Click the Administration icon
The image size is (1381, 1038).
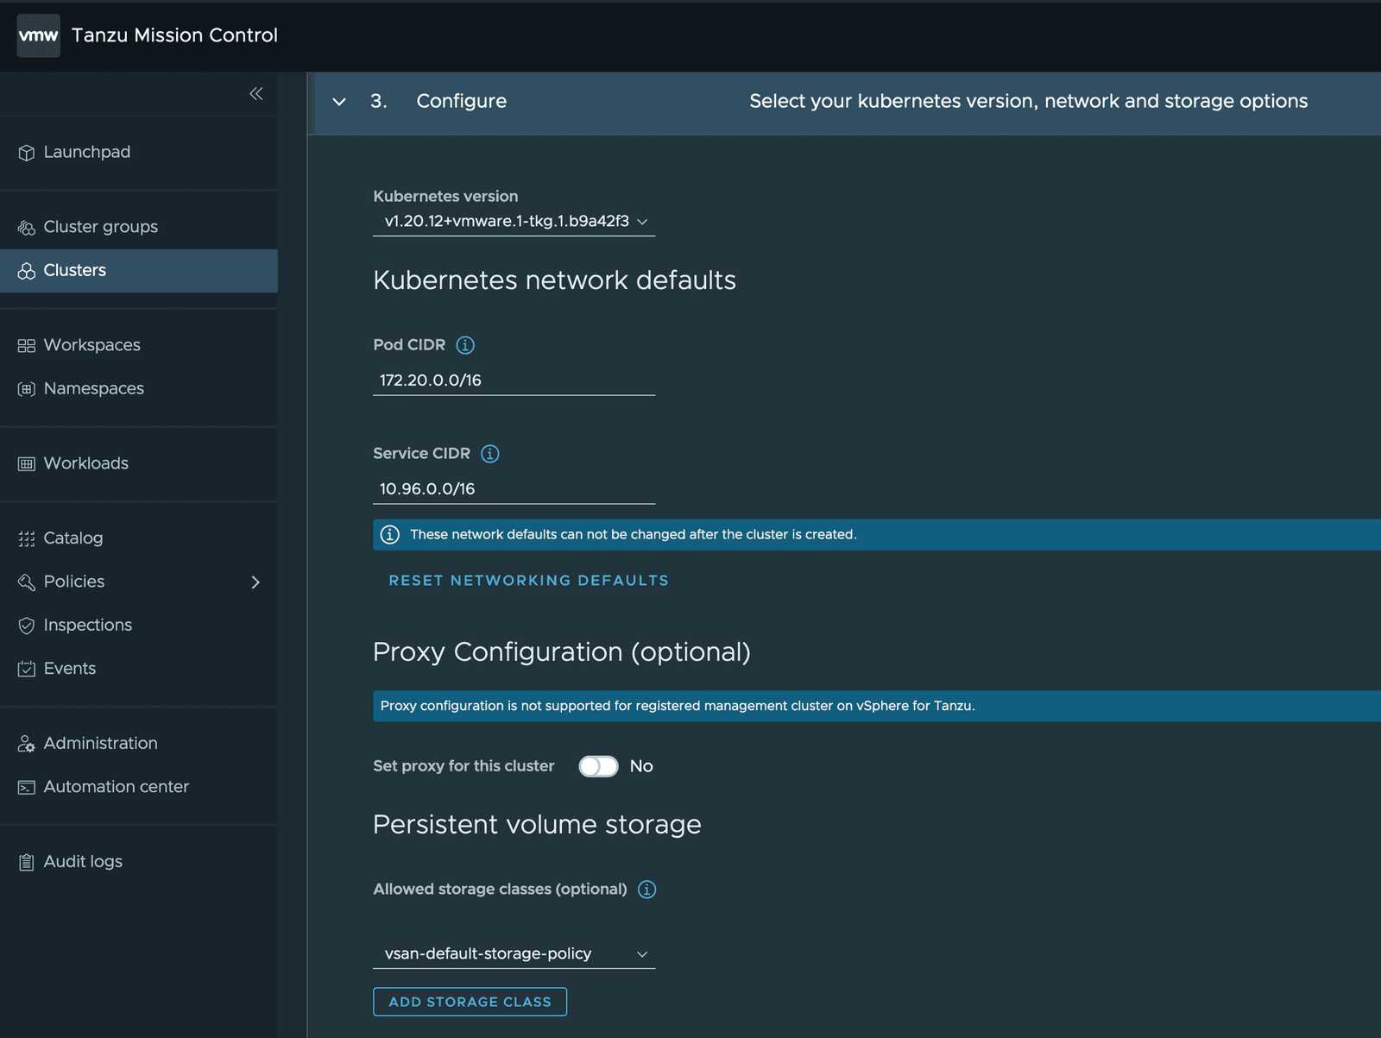[25, 743]
